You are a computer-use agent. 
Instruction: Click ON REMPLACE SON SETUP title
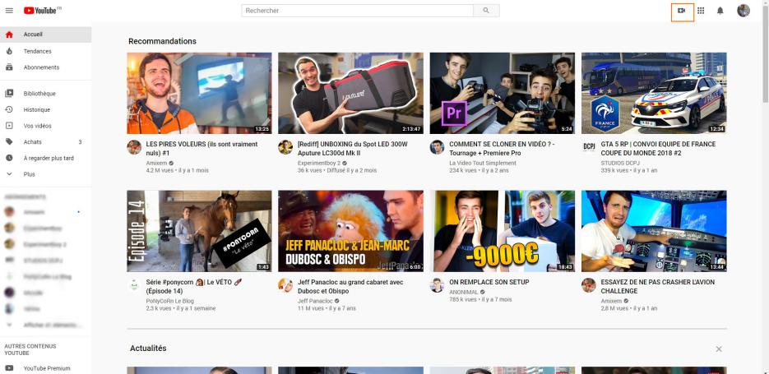pos(489,282)
